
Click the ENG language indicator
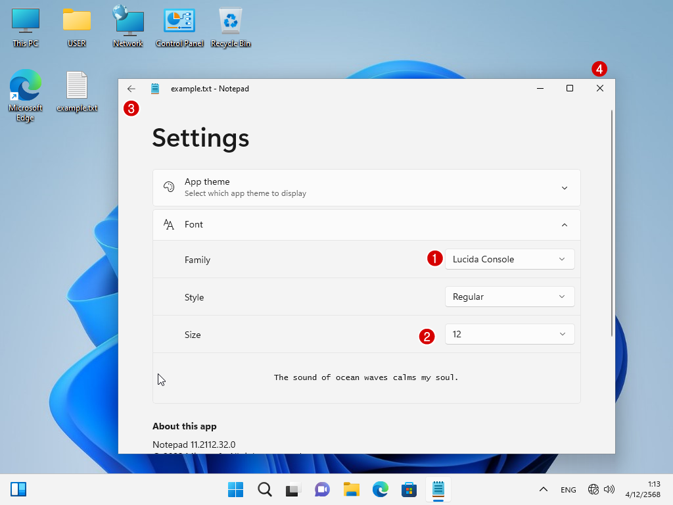(x=568, y=490)
